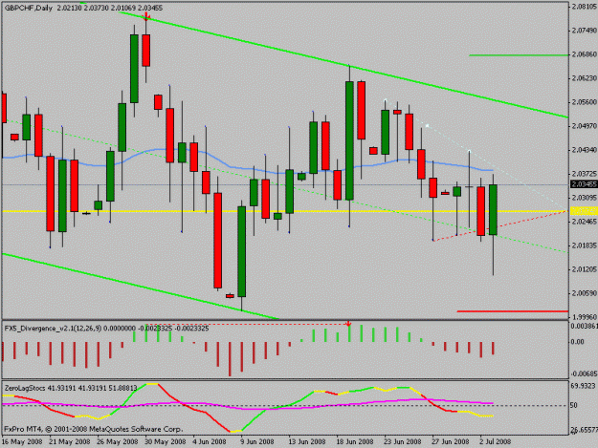The image size is (598, 448).
Task: Select the GBPCHF,Daily chart title text
Action: coord(29,8)
